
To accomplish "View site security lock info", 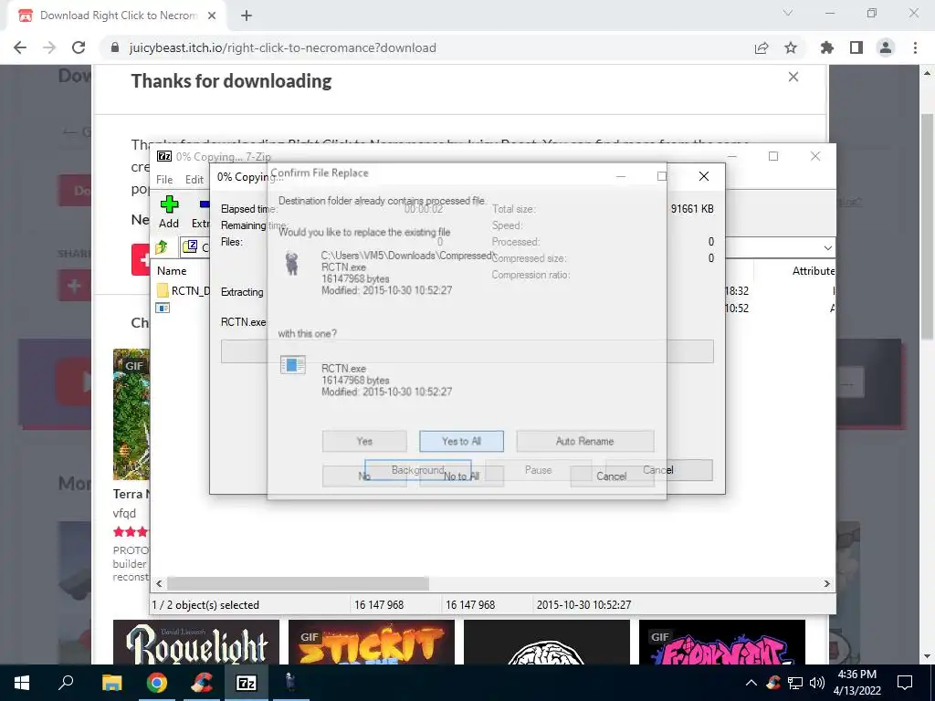I will (x=115, y=47).
